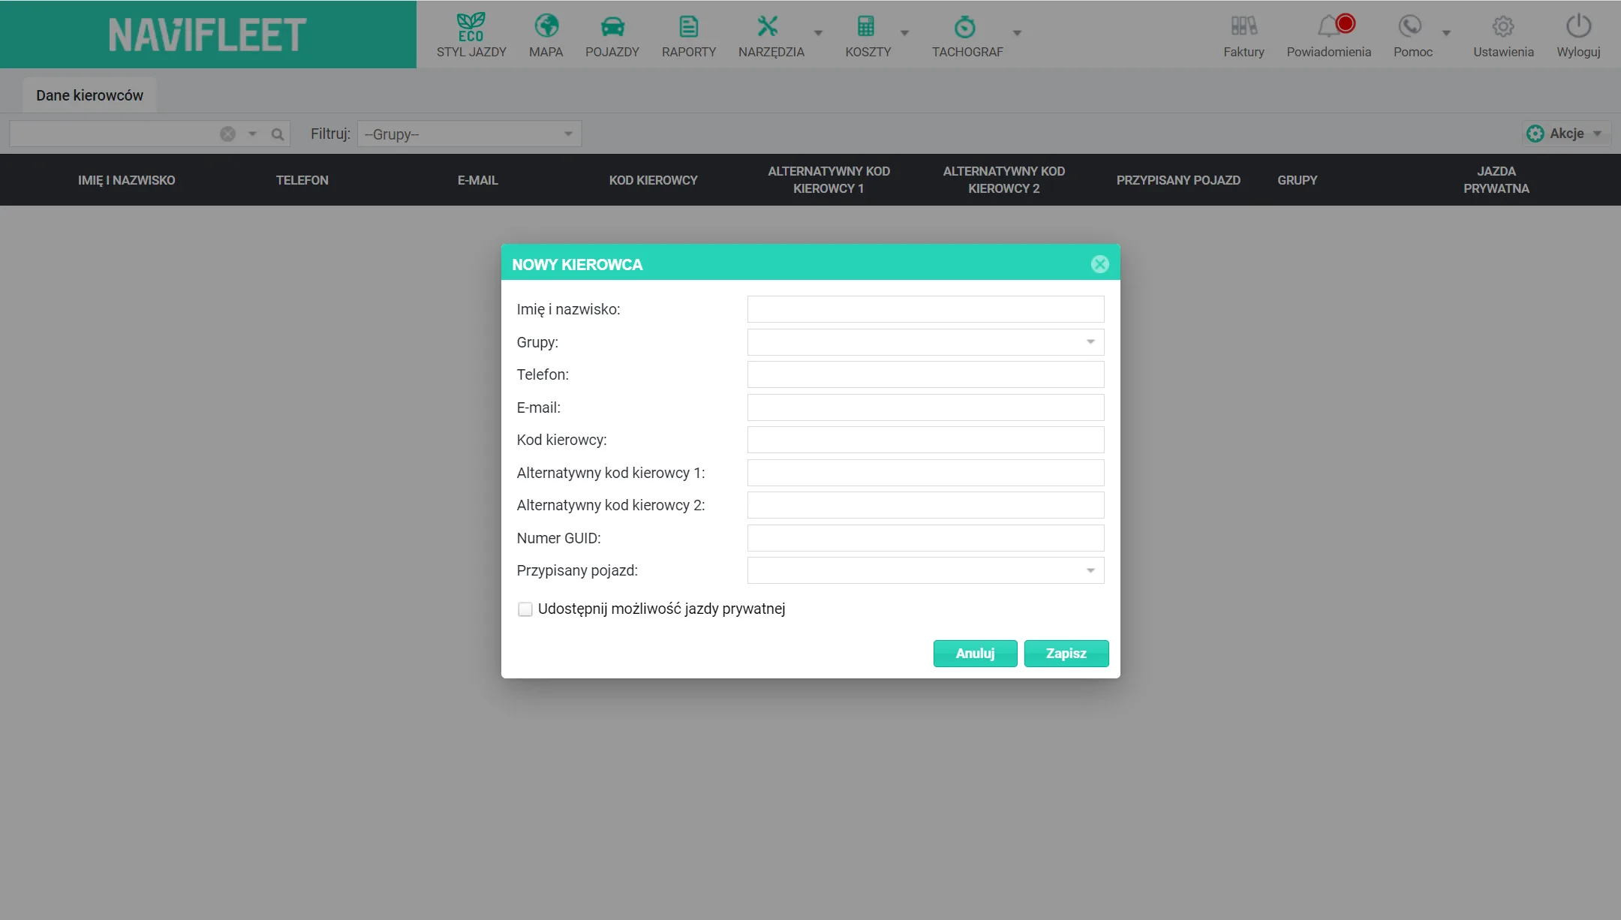The image size is (1621, 920).
Task: Sort by Jazda prywatna column header
Action: (x=1496, y=180)
